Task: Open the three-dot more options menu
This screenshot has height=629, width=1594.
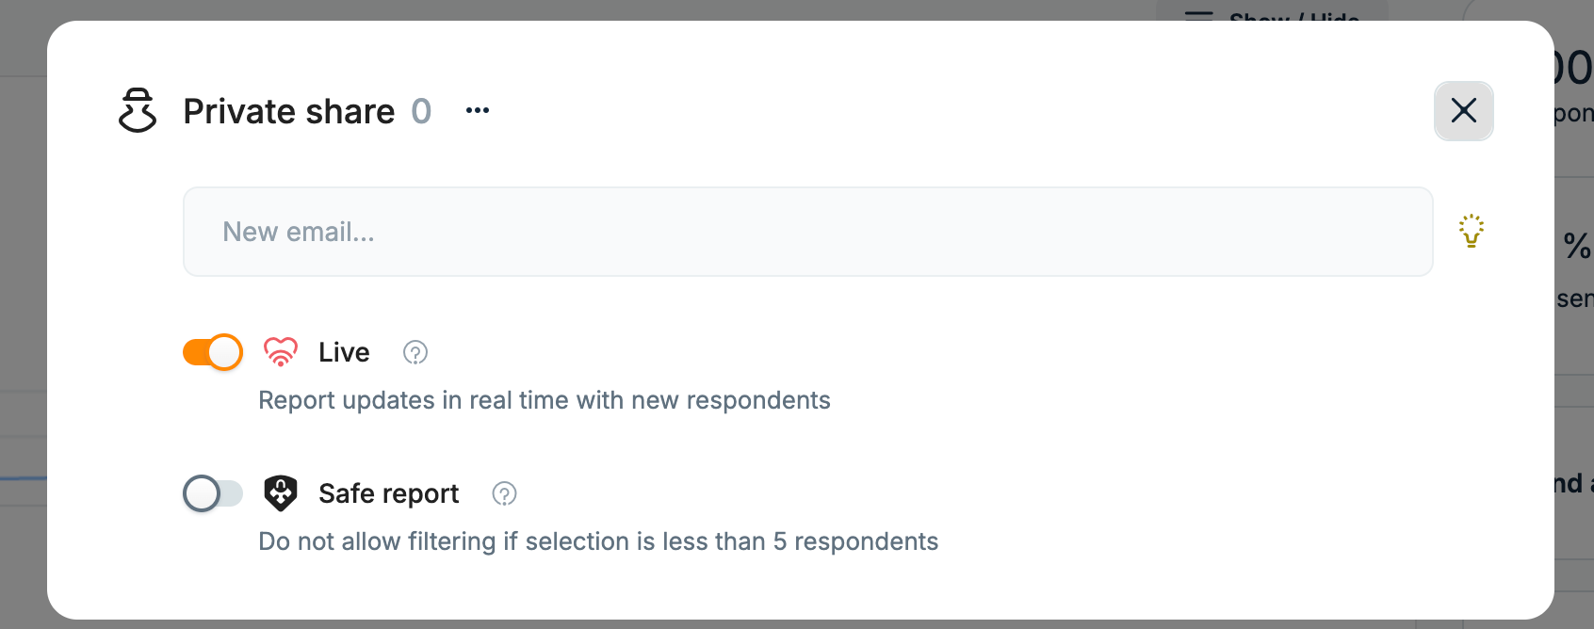Action: coord(478,111)
